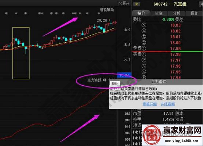Viewport: 203px width, 146px height.
Task: Click sell level 5 price 18.03
Action: [175, 25]
